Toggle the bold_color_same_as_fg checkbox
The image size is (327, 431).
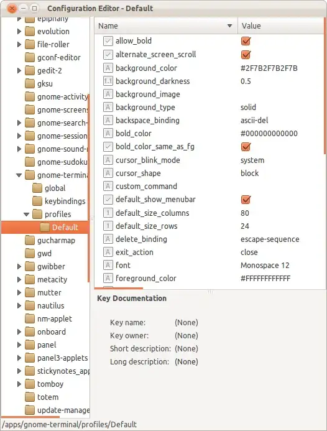point(246,147)
